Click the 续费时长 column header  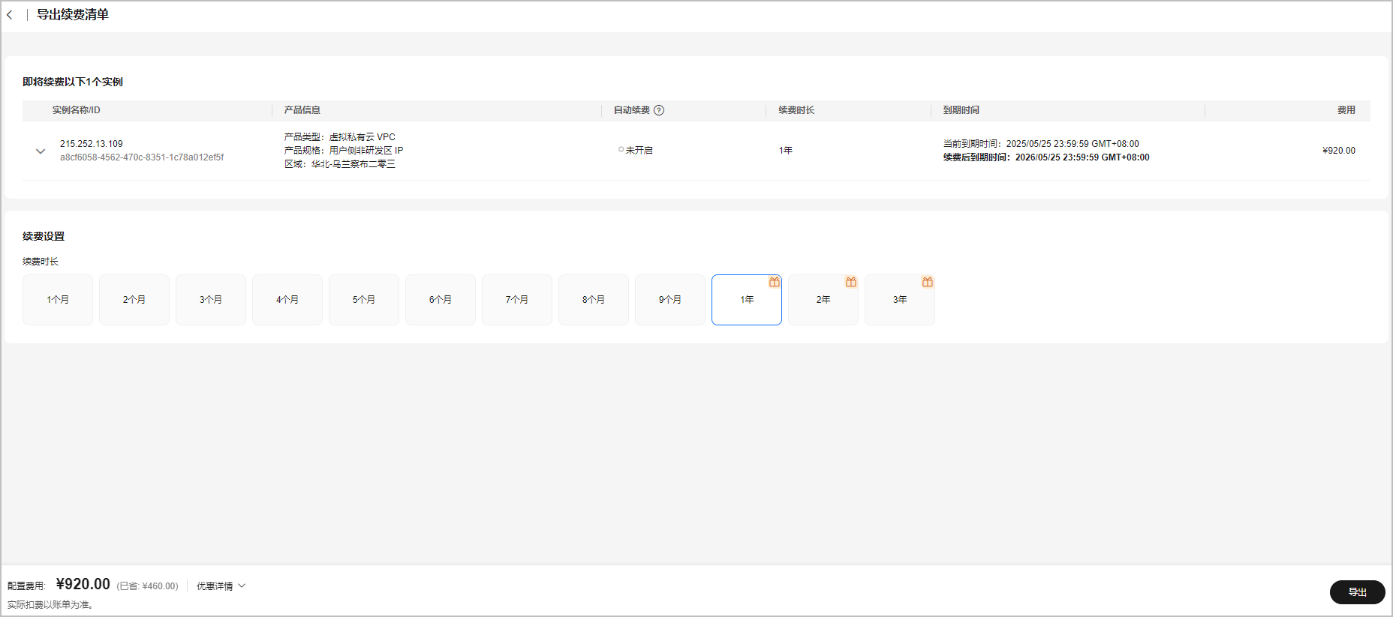[x=796, y=110]
